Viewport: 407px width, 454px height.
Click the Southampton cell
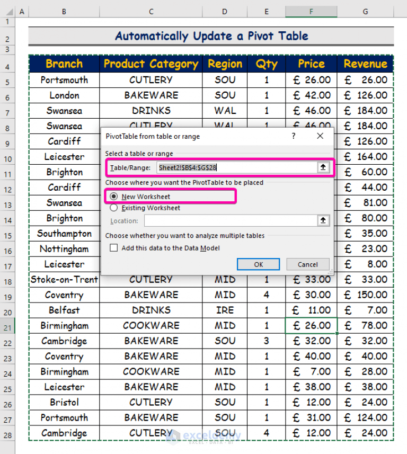click(x=64, y=234)
